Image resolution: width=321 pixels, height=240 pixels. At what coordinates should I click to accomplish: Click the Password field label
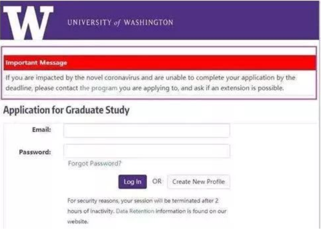(35, 152)
